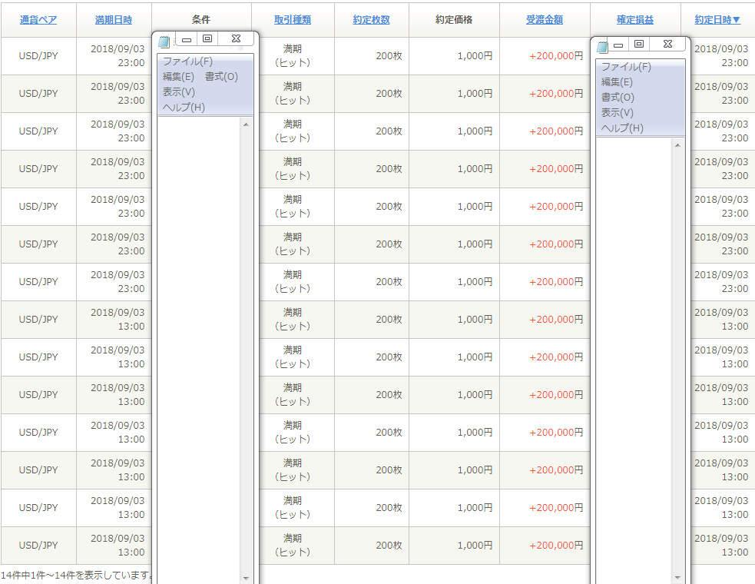The image size is (755, 584).
Task: Open ヘルプ(H) menu in left Notepad
Action: pyautogui.click(x=184, y=108)
